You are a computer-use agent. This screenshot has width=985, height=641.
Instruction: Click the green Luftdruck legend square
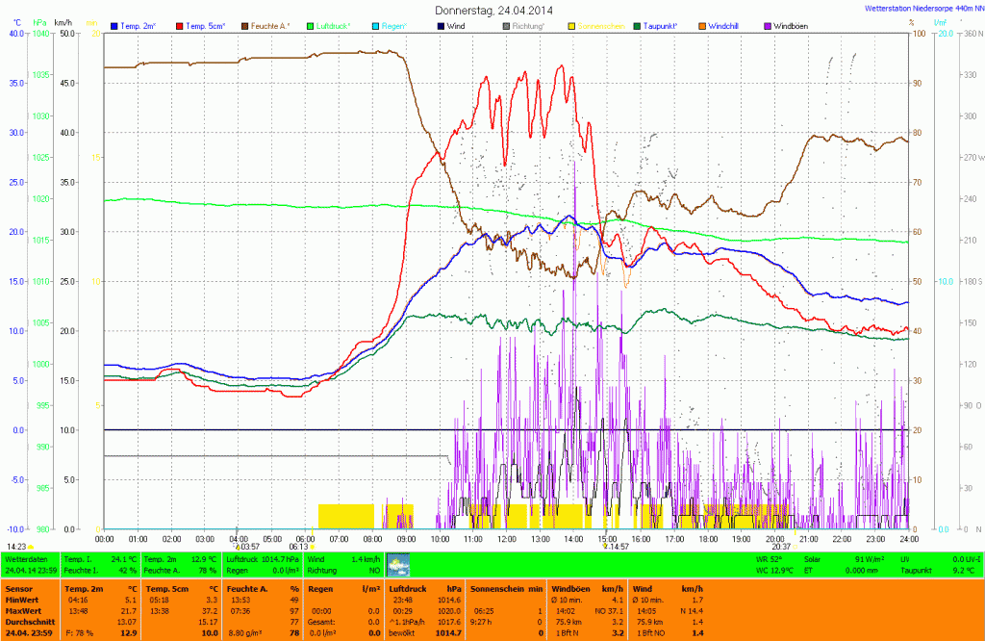[x=312, y=26]
